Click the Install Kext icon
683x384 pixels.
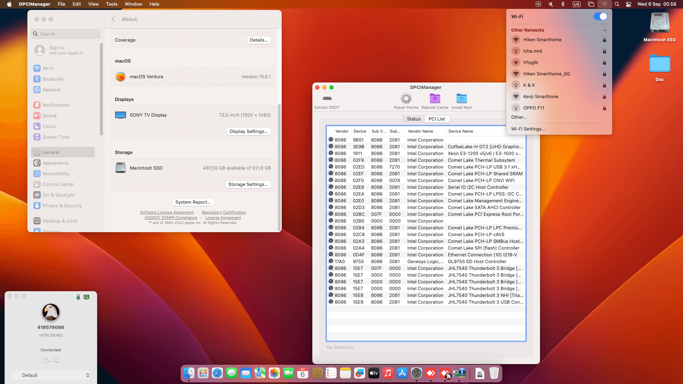(461, 98)
